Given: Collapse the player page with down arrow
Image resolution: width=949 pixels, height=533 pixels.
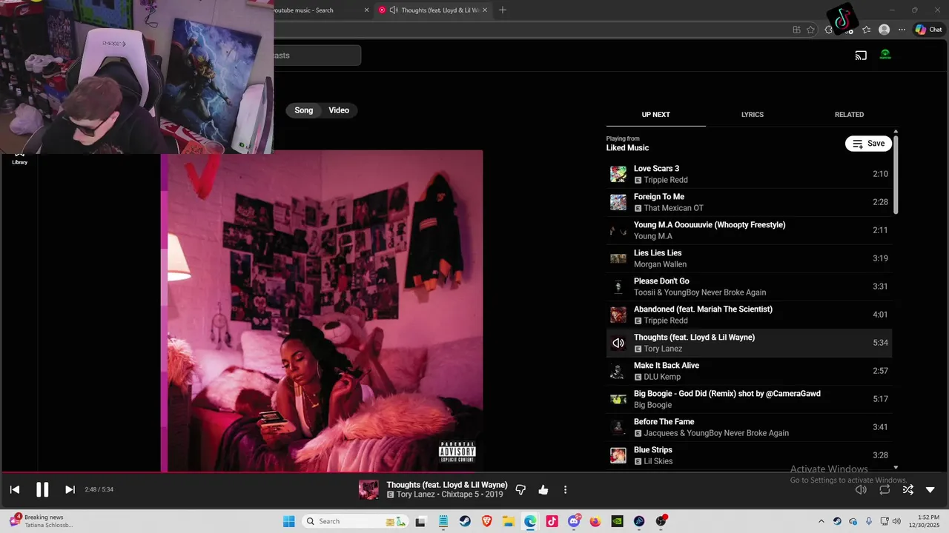Looking at the screenshot, I should tap(930, 489).
